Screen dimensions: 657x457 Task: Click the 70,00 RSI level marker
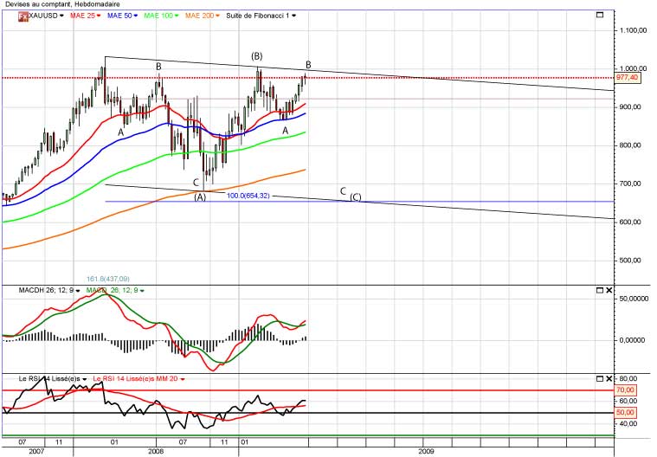coord(626,390)
